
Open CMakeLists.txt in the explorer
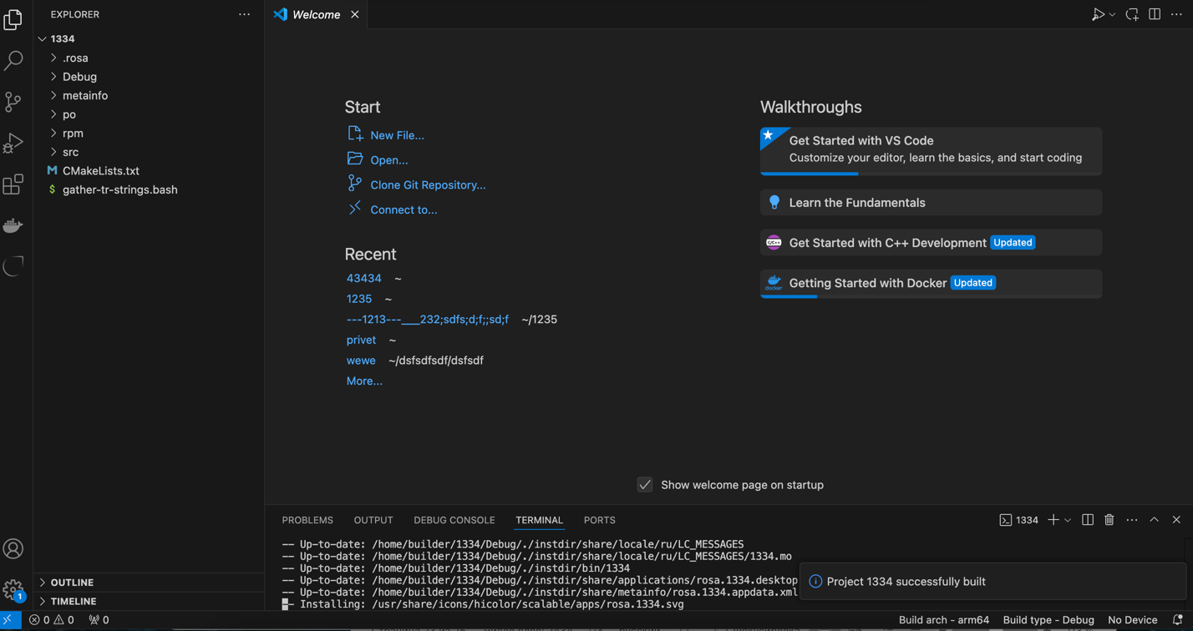[x=100, y=171]
